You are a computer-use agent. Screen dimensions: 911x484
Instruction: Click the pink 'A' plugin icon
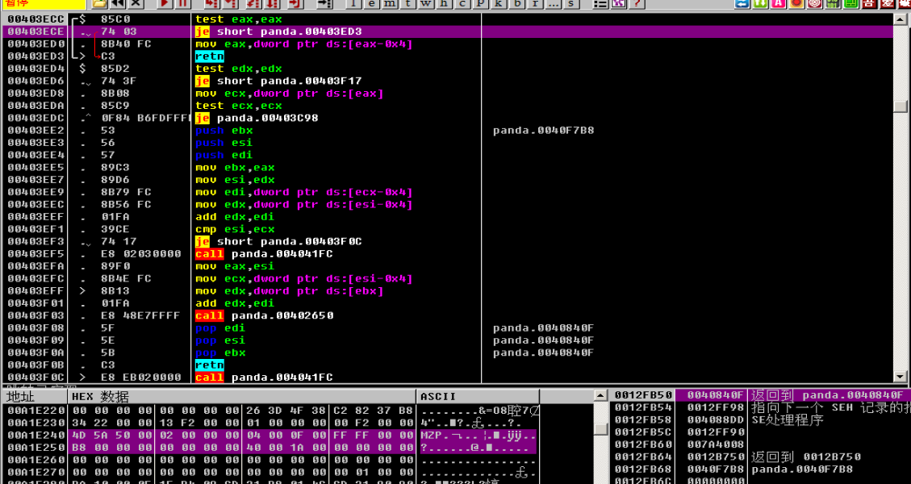pyautogui.click(x=779, y=3)
